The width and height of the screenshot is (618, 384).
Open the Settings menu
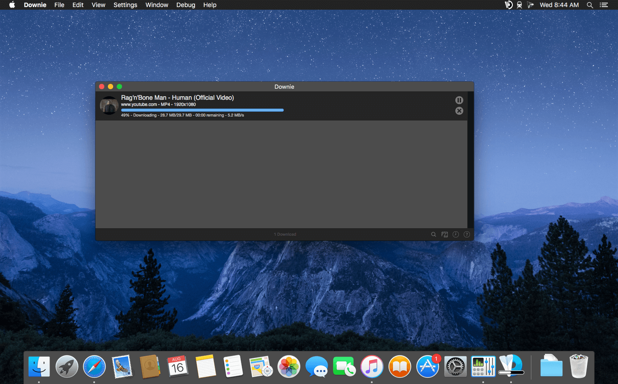pos(125,5)
